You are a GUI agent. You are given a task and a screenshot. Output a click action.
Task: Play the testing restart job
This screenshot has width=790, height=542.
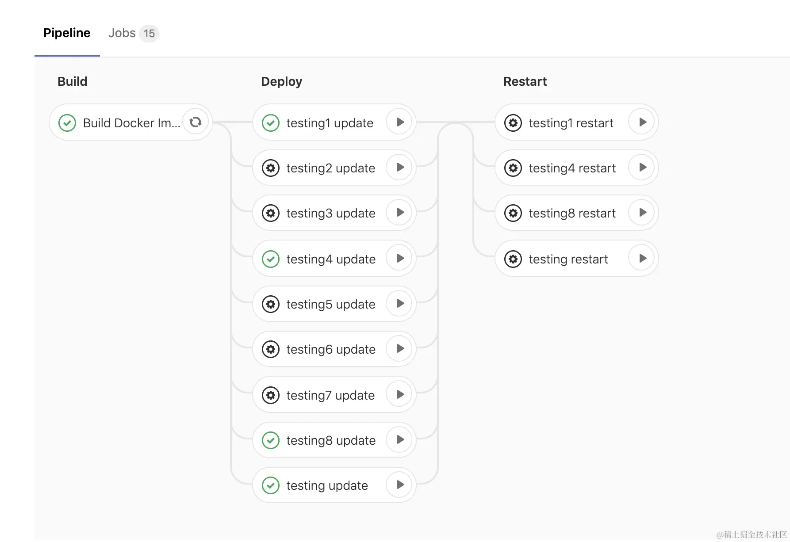(x=643, y=258)
